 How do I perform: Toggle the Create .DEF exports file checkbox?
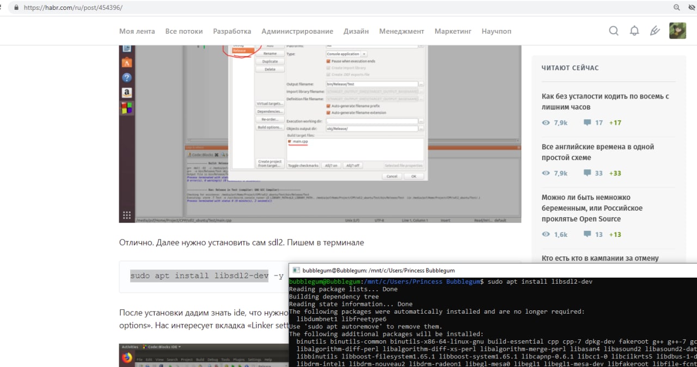(328, 75)
